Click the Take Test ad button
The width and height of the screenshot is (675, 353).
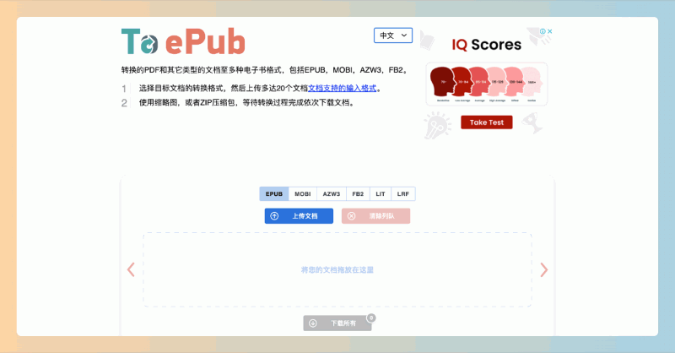pyautogui.click(x=487, y=122)
